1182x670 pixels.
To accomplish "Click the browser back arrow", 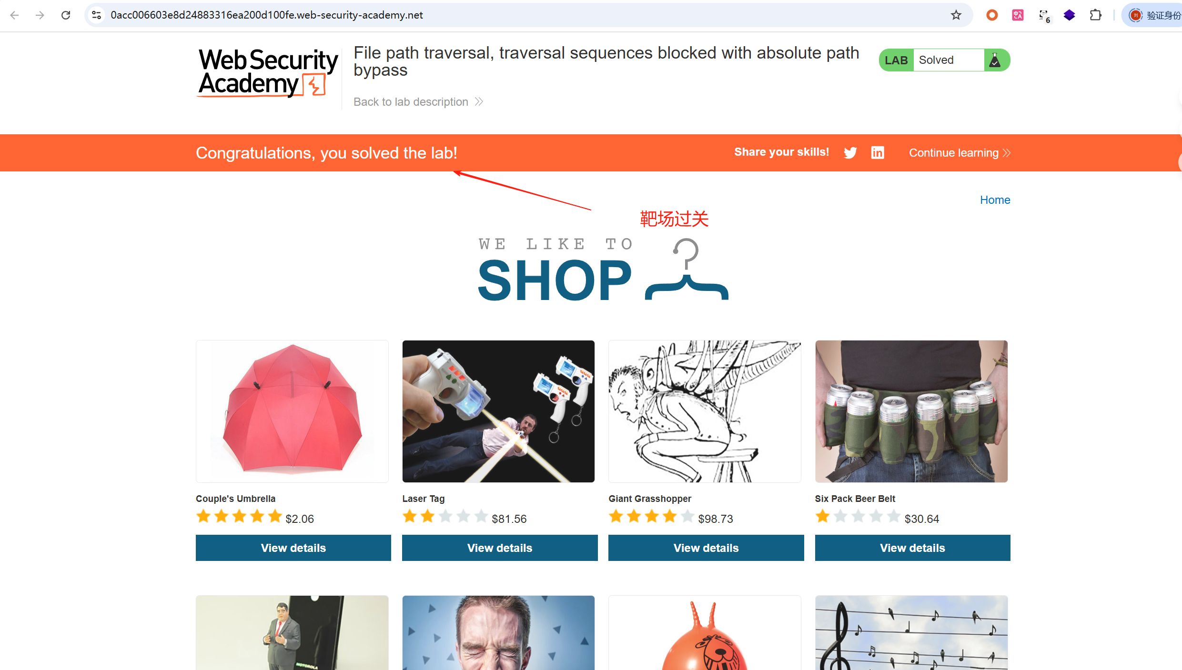I will (x=14, y=15).
